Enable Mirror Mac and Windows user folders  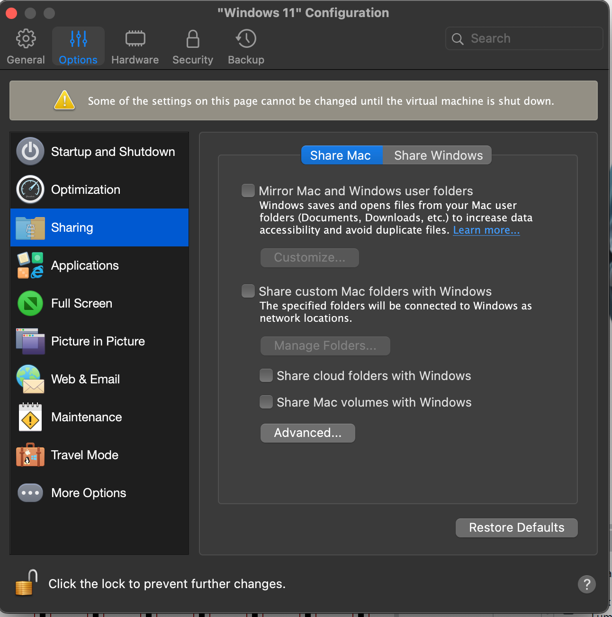click(x=248, y=191)
